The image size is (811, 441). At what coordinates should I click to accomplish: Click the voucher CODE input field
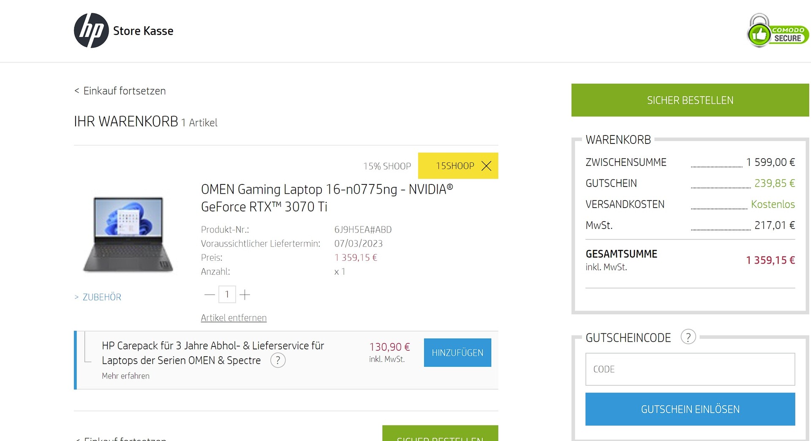[690, 369]
